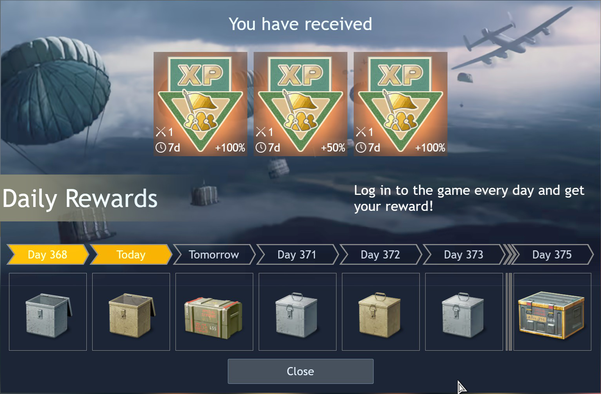The width and height of the screenshot is (601, 394).
Task: Open the Day 368 silver opened box
Action: pos(48,312)
